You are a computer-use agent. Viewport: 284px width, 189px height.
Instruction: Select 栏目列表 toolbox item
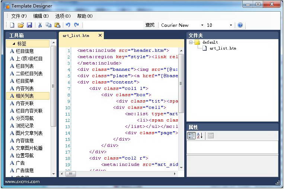[28, 66]
